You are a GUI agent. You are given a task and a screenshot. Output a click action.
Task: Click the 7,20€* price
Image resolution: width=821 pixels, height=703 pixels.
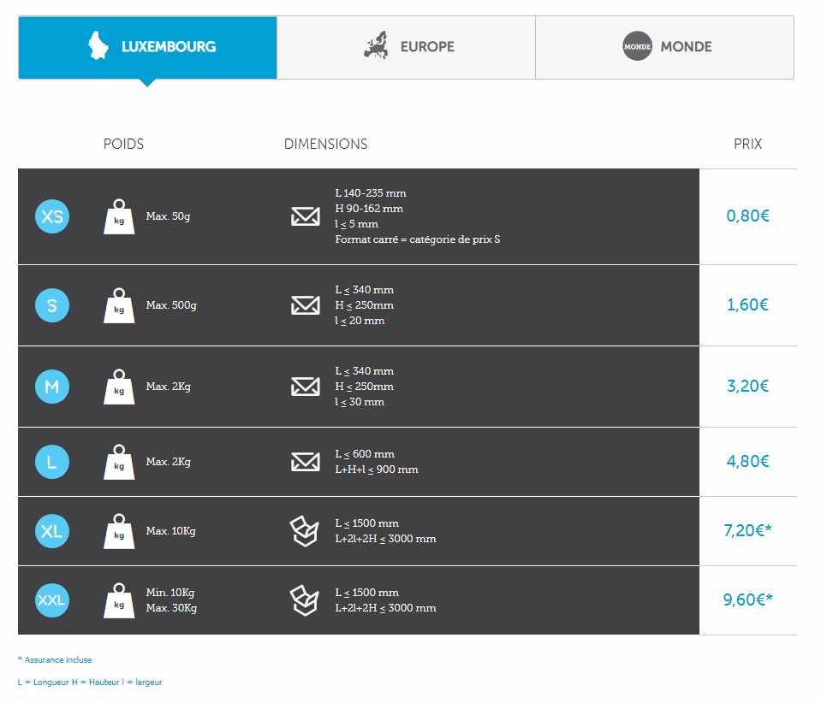(747, 530)
